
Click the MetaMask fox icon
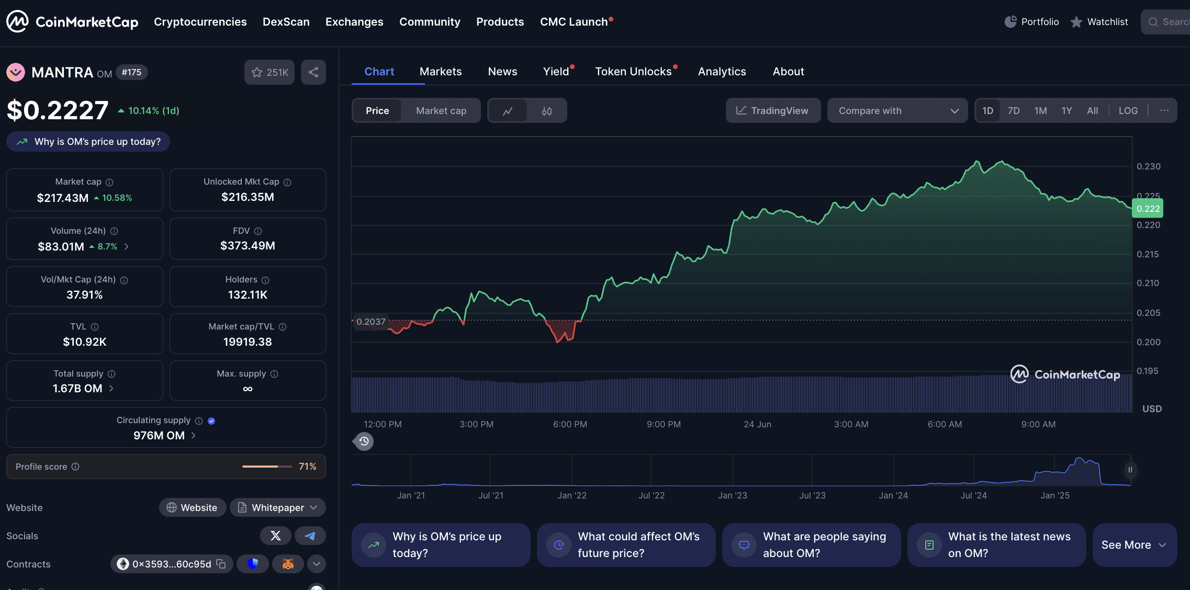[x=288, y=564]
